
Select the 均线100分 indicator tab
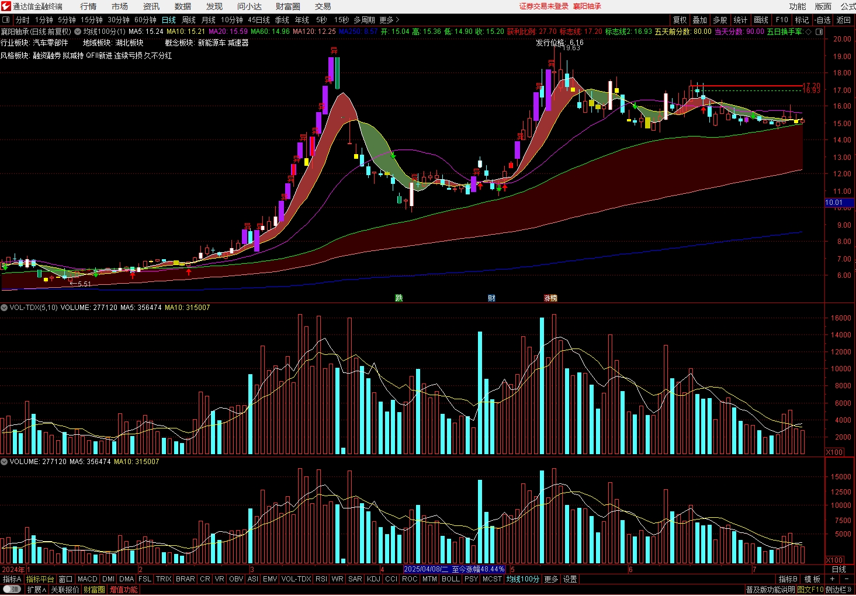pos(523,579)
